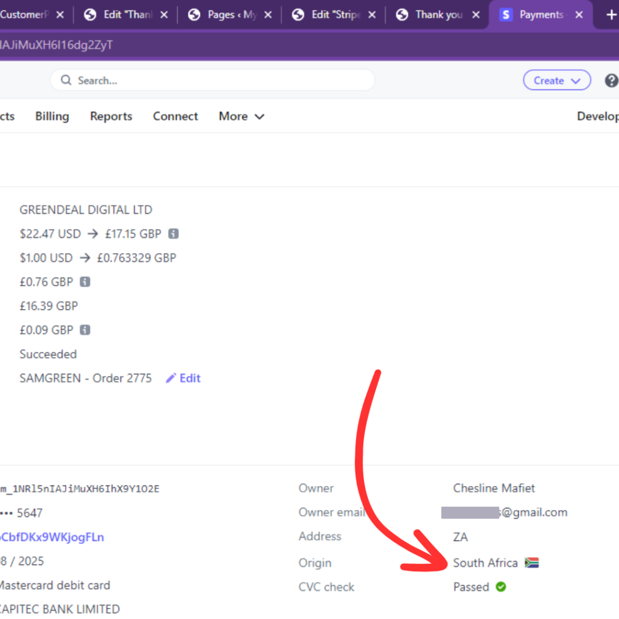Close the Edit "Stripe" tab
The height and width of the screenshot is (619, 619).
coord(372,15)
